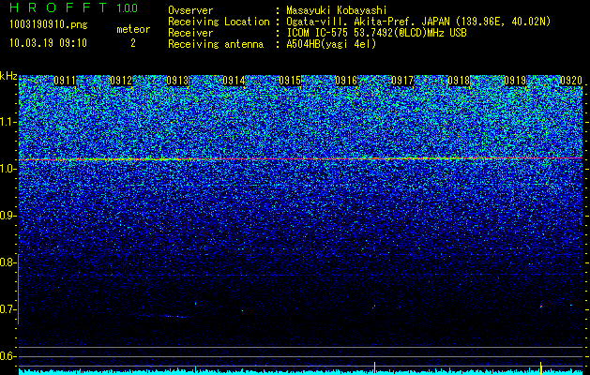Click the 1.1 kHz axis label
Viewport: 590px width, 375px height.
point(8,122)
